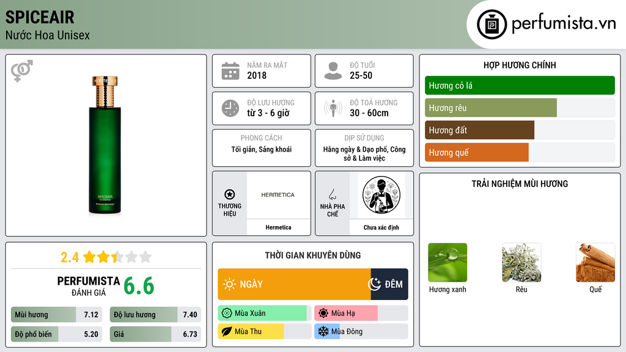
Task: Click the Tối giản, Sảng khoái style text
Action: click(262, 149)
